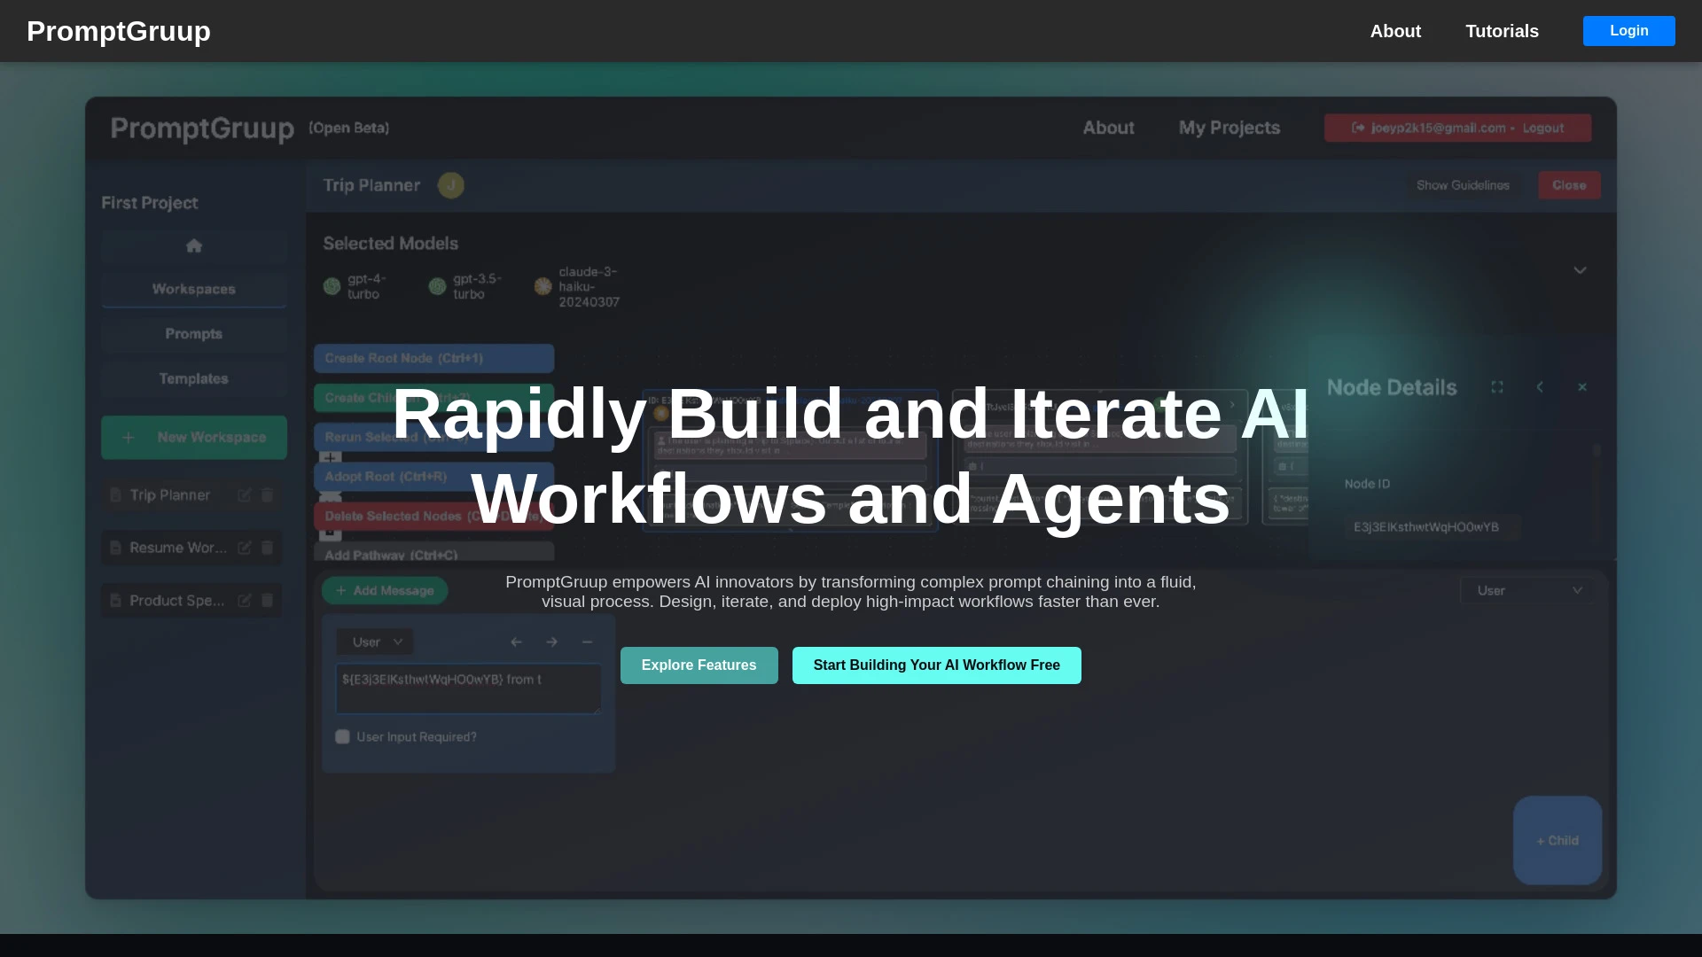Enable the User Input Required checkbox
Screen dimensions: 1702x957
342,735
